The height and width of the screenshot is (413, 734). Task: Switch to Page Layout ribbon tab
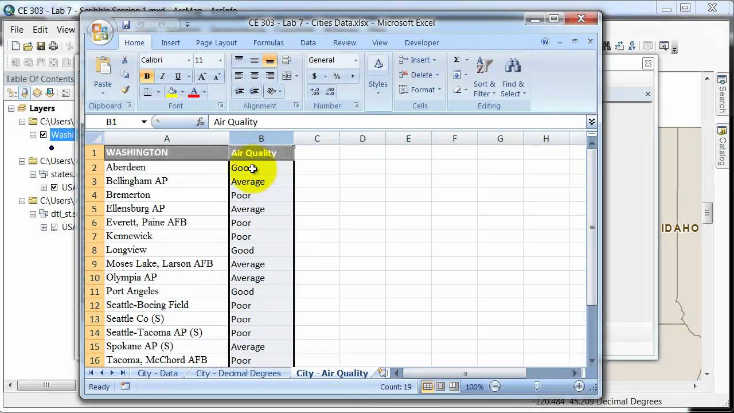click(x=216, y=42)
